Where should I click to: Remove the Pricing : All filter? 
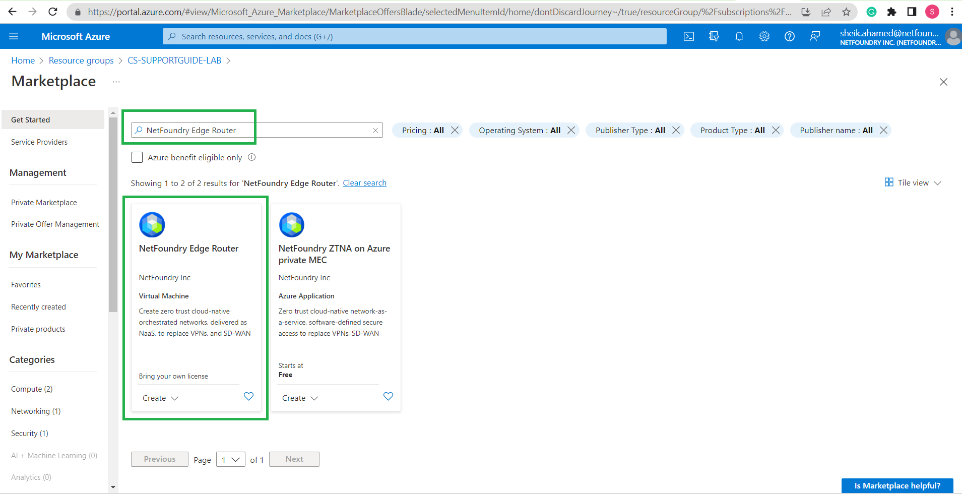pyautogui.click(x=455, y=130)
